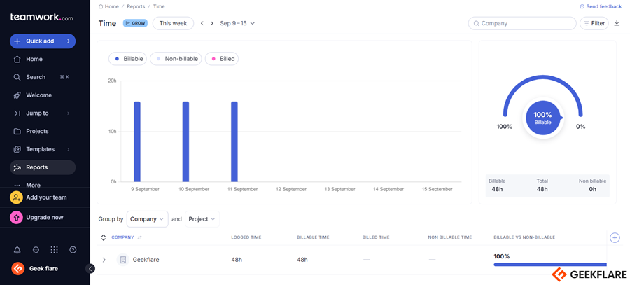
Task: Click the This week button
Action: click(x=173, y=23)
